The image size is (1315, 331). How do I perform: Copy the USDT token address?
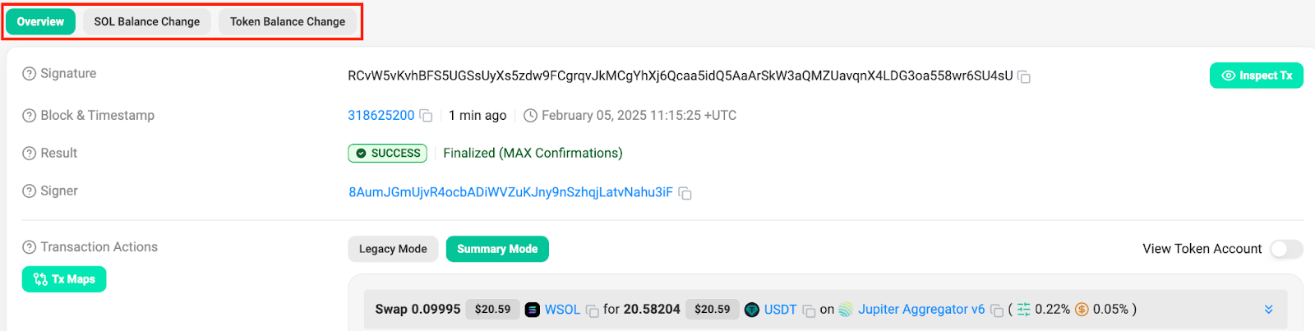(809, 310)
